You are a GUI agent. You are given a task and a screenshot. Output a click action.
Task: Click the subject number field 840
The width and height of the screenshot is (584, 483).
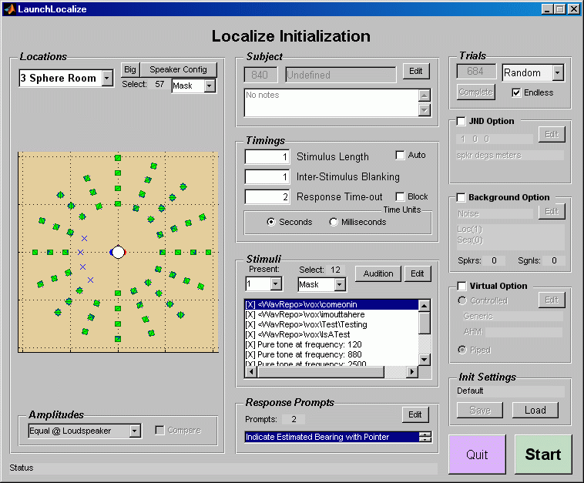(260, 75)
